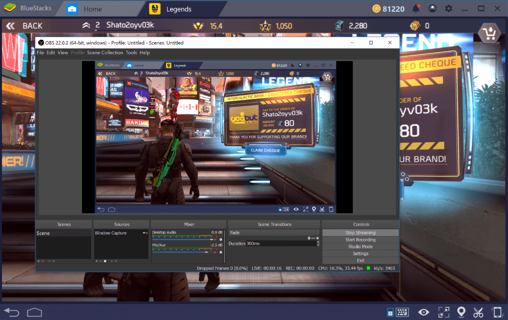
Task: Click Start Recording in OBS Controls
Action: point(360,240)
